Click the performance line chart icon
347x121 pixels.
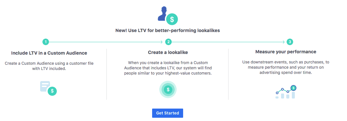[x=286, y=92]
